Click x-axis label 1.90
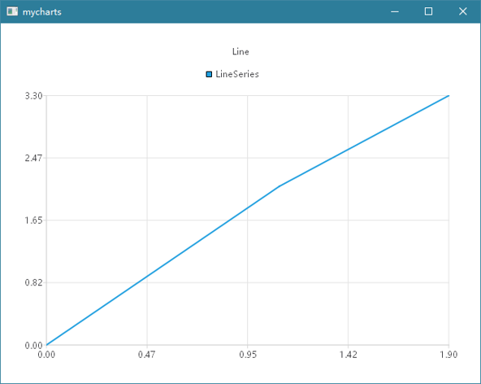The width and height of the screenshot is (481, 384). coord(448,355)
